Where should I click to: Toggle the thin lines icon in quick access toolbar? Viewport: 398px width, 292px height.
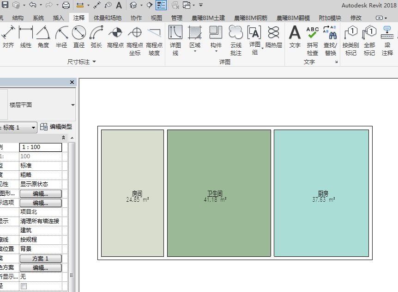pyautogui.click(x=161, y=5)
